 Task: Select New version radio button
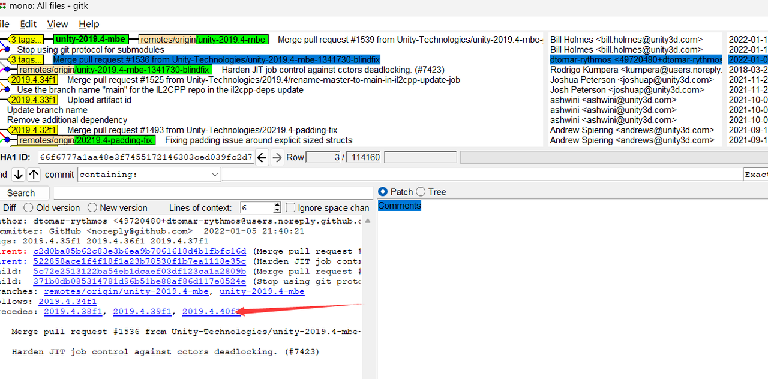(92, 208)
